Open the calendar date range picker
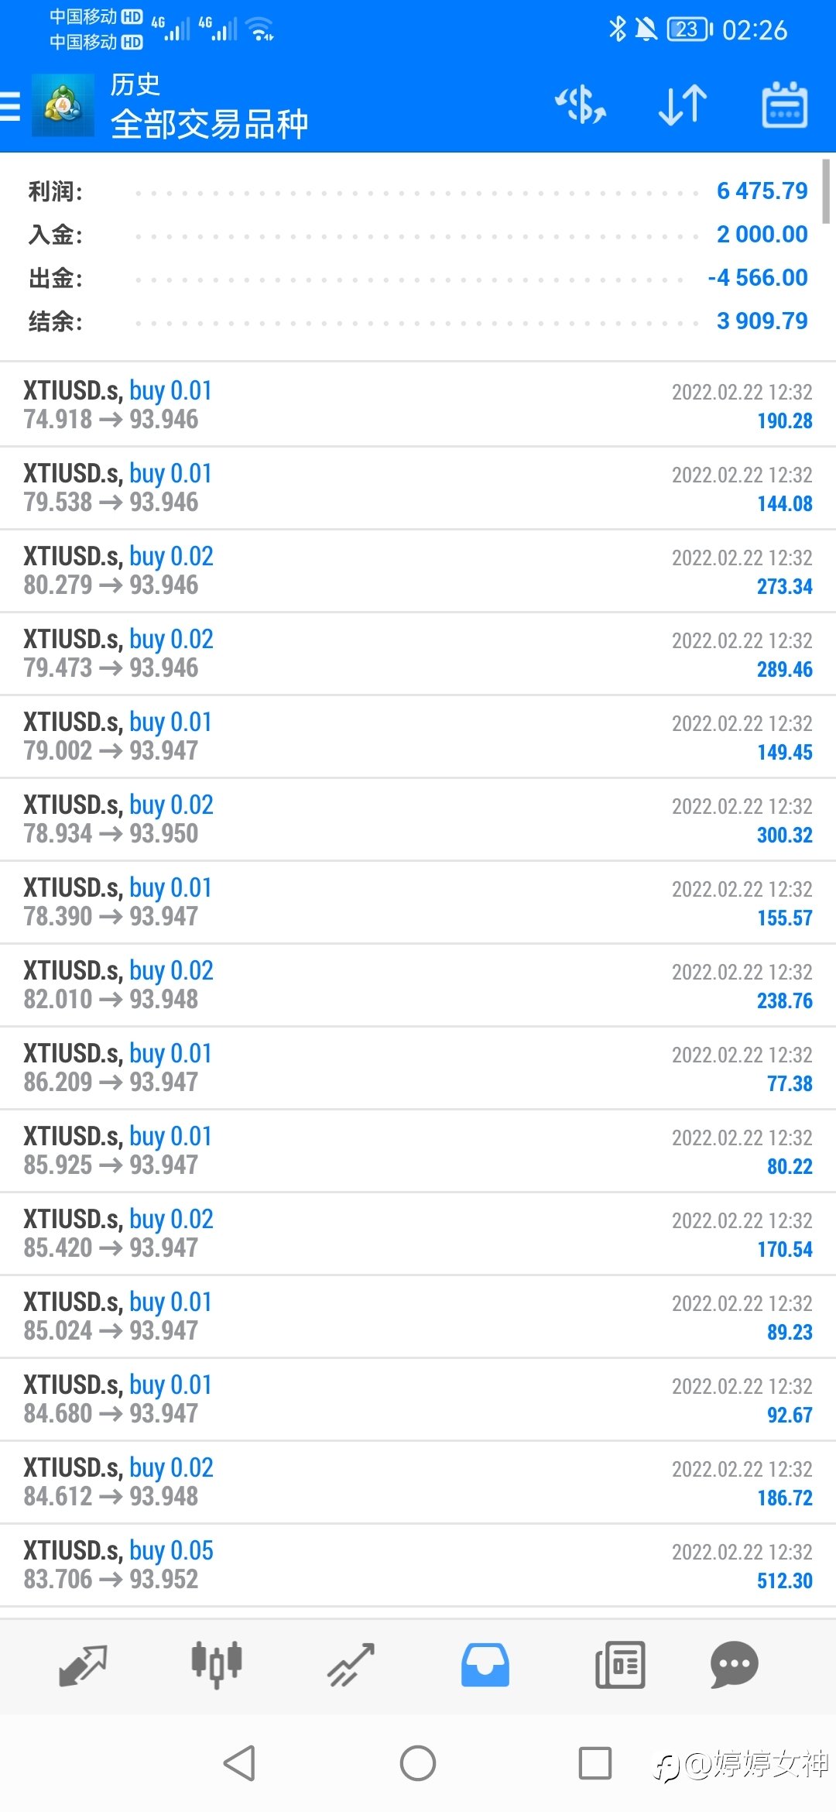Image resolution: width=836 pixels, height=1812 pixels. [x=785, y=105]
